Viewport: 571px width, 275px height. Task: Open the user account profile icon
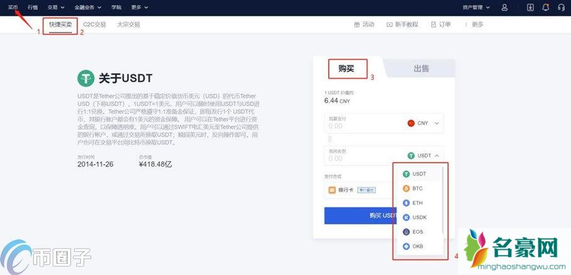click(x=504, y=8)
